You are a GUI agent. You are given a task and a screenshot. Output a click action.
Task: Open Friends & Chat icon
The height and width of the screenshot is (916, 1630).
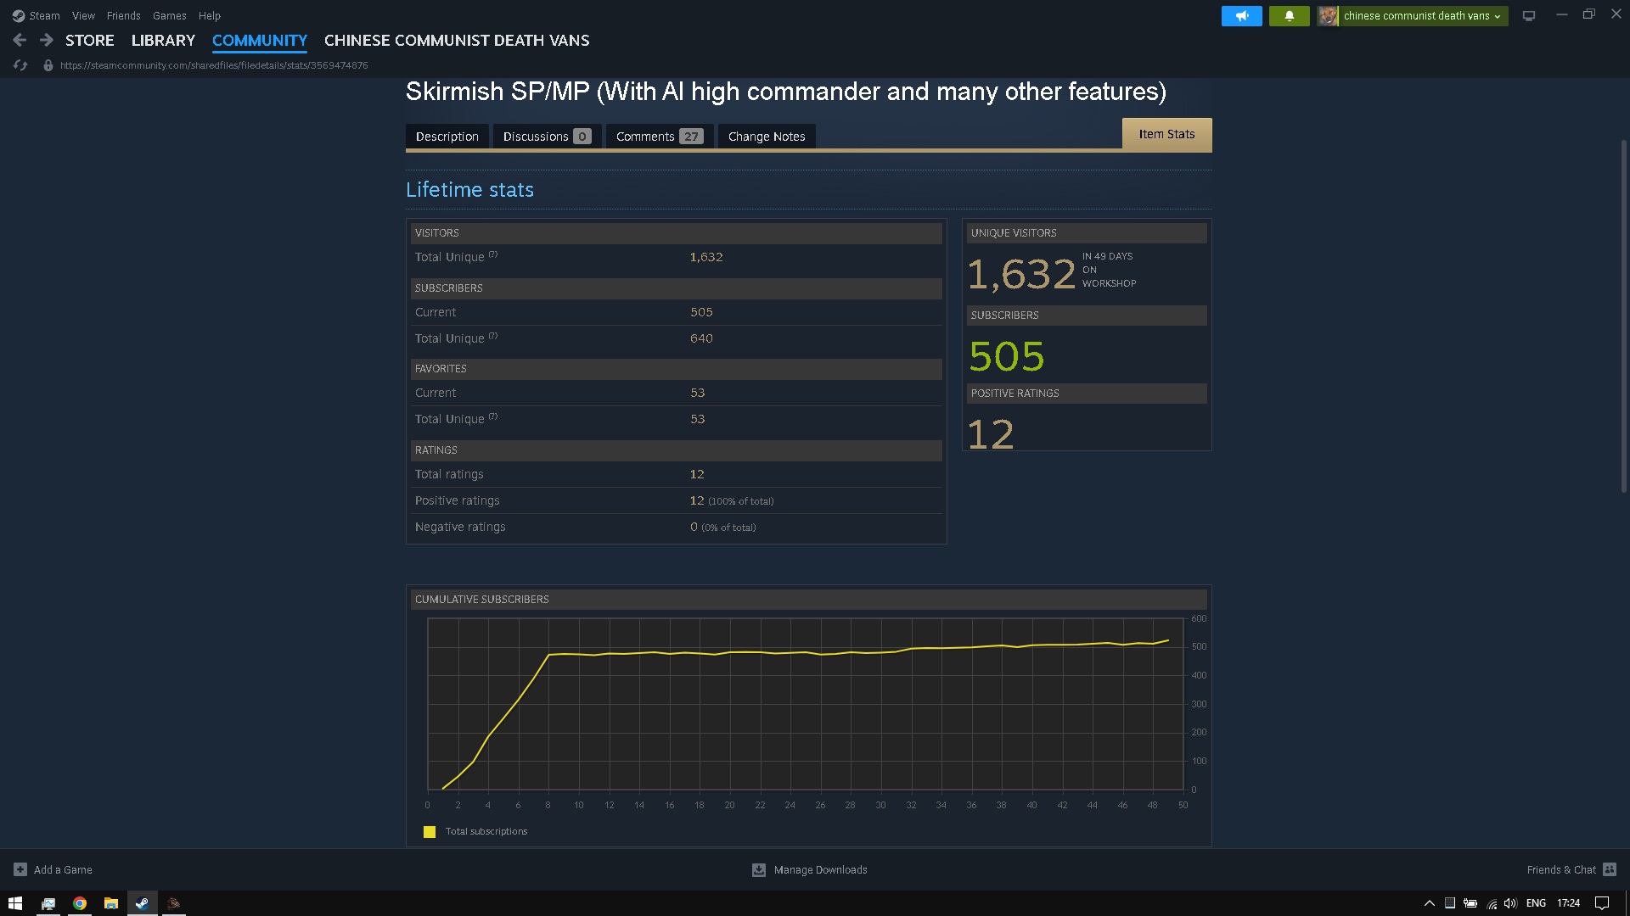(x=1610, y=869)
